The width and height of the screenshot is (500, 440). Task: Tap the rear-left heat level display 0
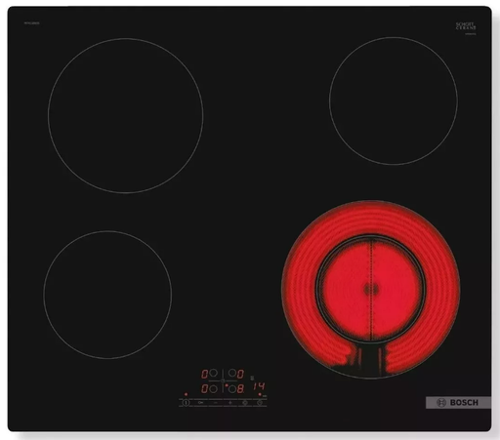[x=204, y=374]
